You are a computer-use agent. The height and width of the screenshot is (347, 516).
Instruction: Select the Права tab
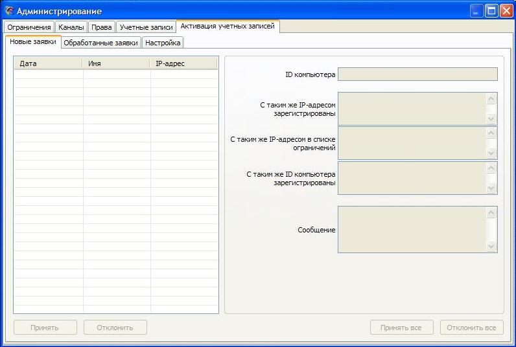pyautogui.click(x=102, y=27)
